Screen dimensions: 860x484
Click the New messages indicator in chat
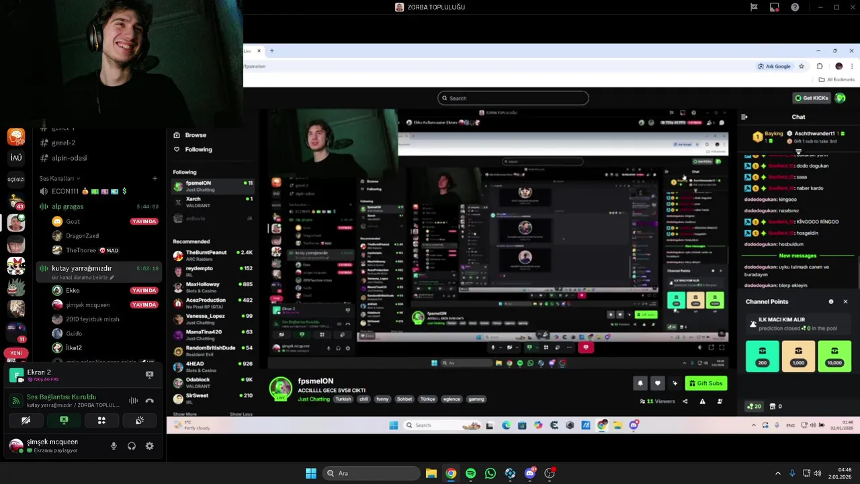point(798,255)
